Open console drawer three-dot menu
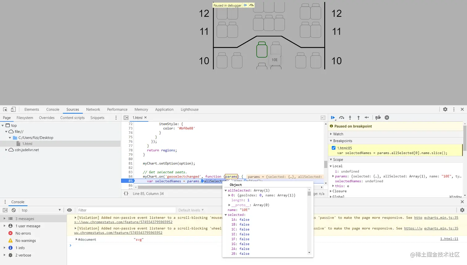This screenshot has width=467, height=265. pos(5,202)
